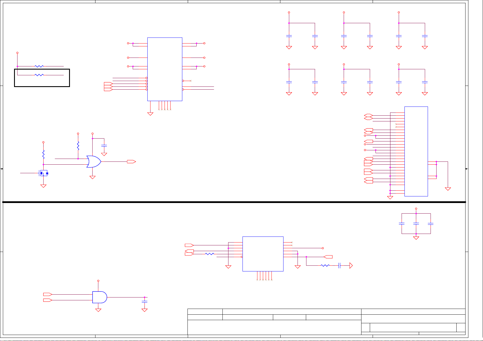
Task: Select the decoupling capacitor beside OR gate supply
Action: click(104, 146)
